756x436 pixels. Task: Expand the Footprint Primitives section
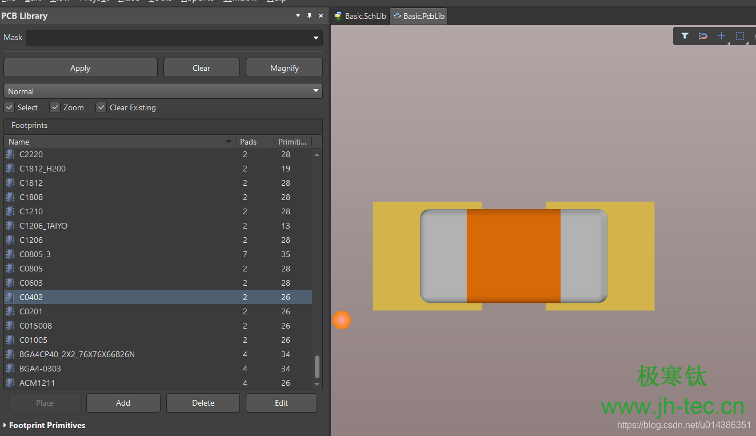click(5, 425)
